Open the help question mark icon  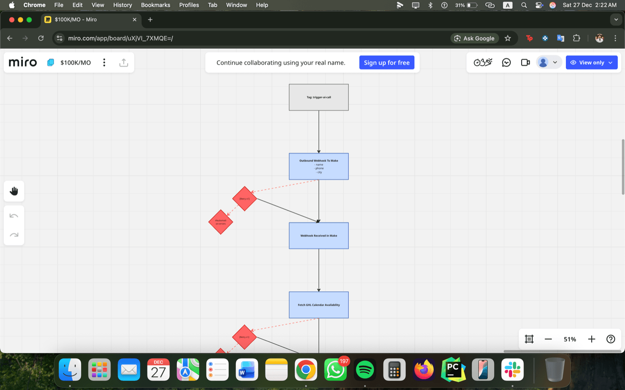[x=611, y=339]
